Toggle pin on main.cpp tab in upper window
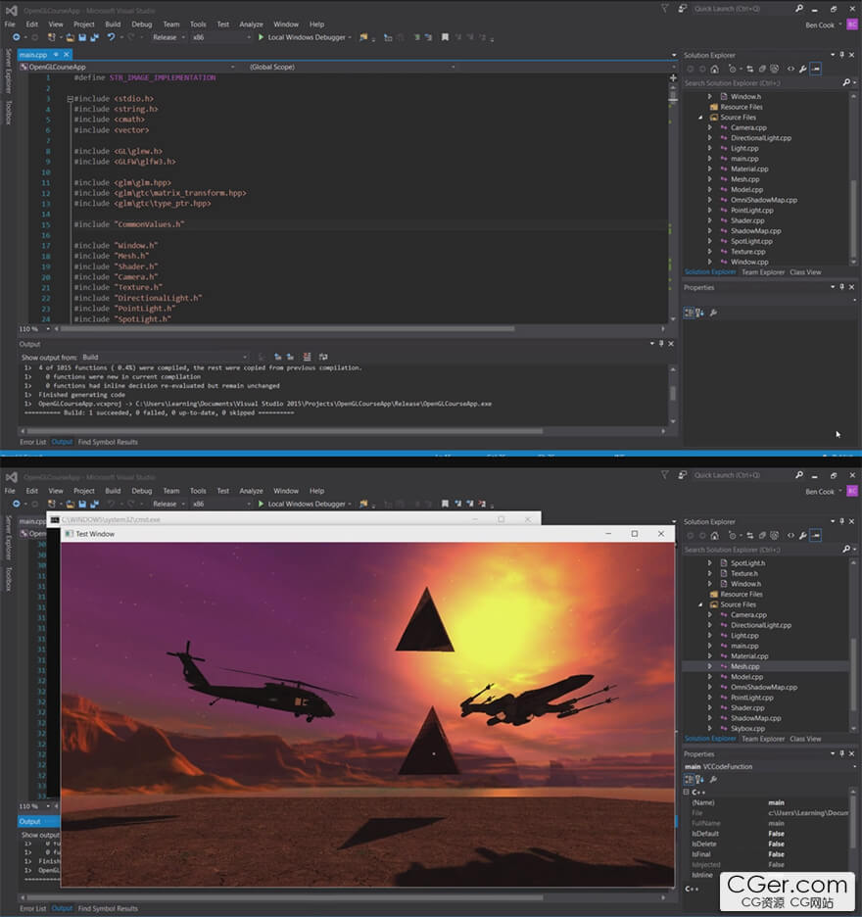862x917 pixels. 56,55
